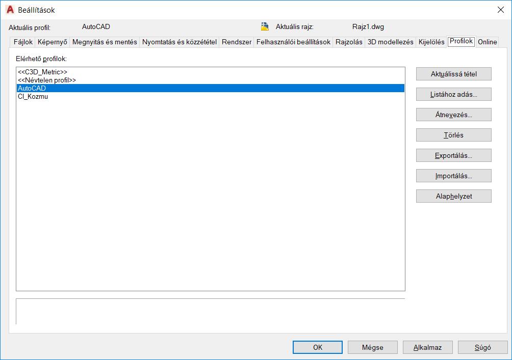Cancel with the Mégse button

[x=373, y=347]
